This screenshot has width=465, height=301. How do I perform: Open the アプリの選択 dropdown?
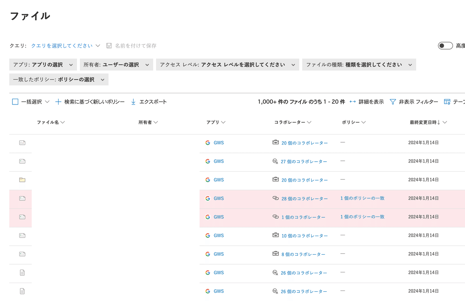pos(43,64)
